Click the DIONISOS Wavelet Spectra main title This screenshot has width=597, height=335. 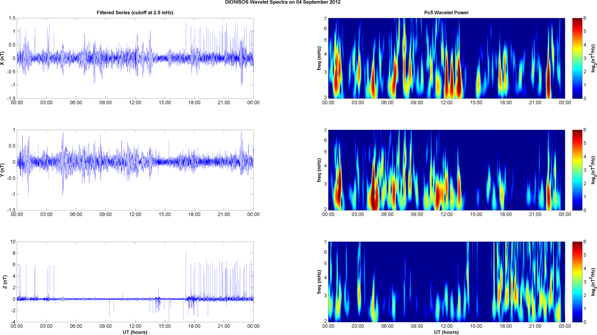pyautogui.click(x=283, y=2)
